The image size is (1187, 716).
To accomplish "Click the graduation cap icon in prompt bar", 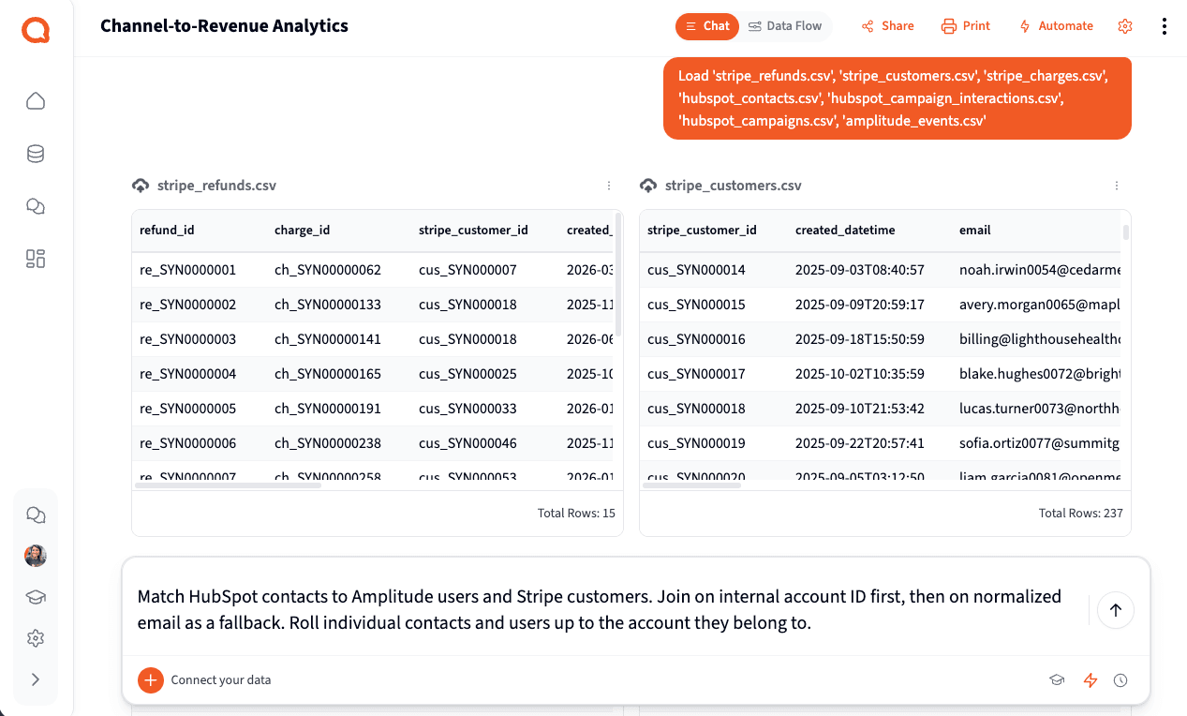I will pos(1057,680).
